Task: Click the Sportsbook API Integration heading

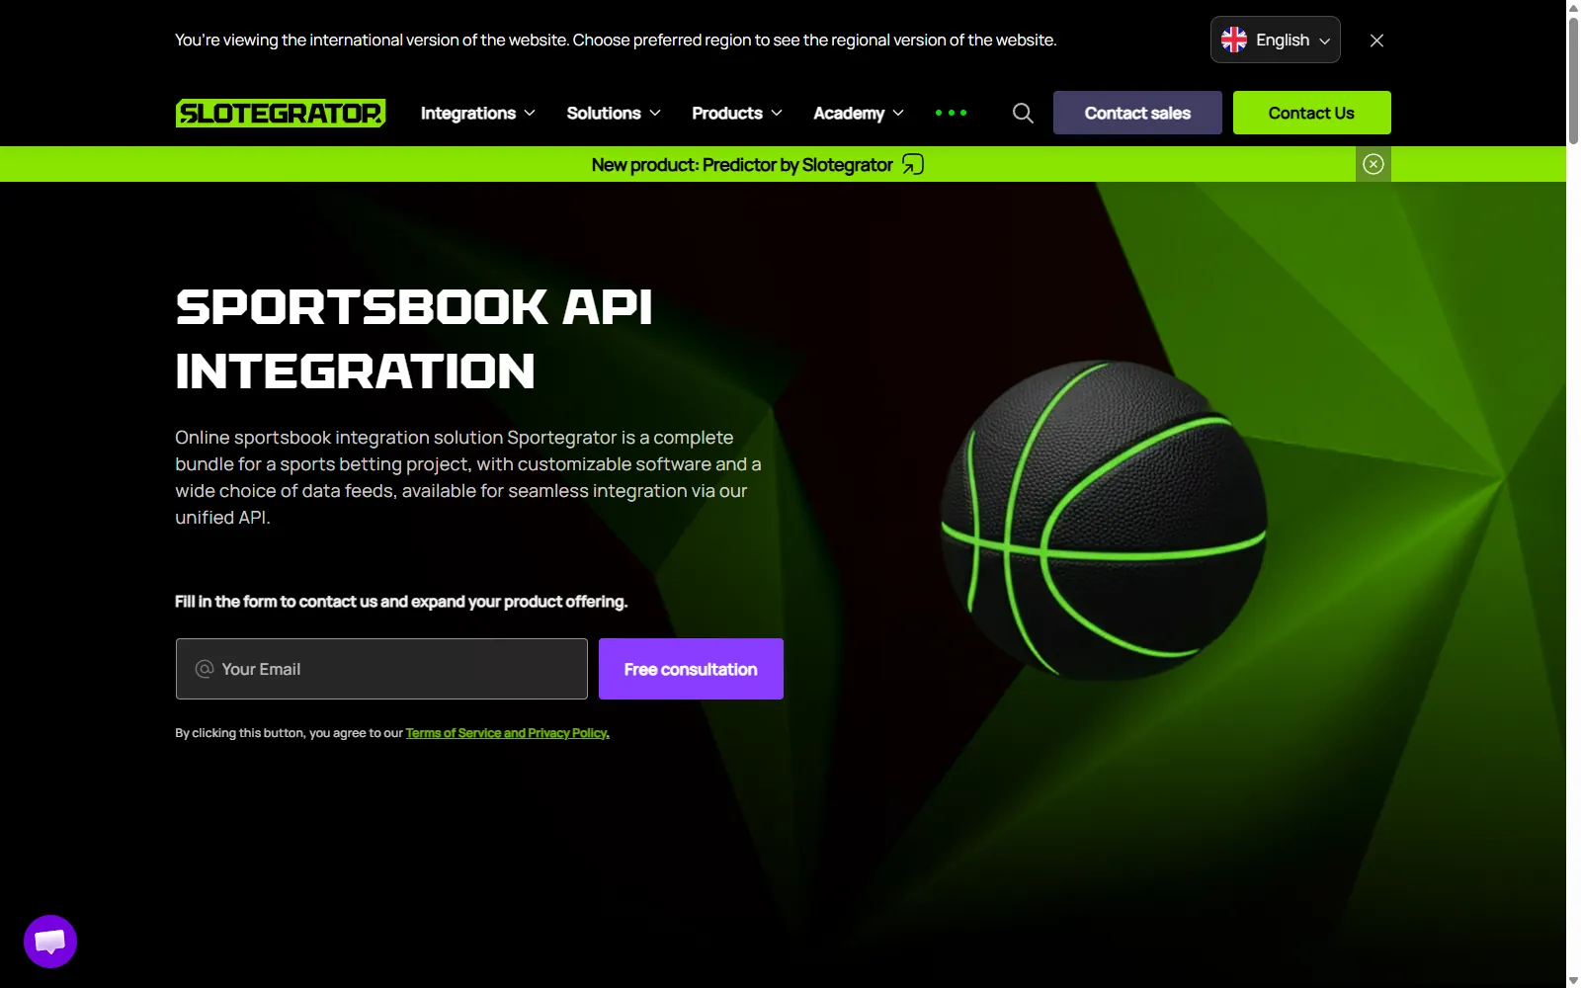Action: 414,339
